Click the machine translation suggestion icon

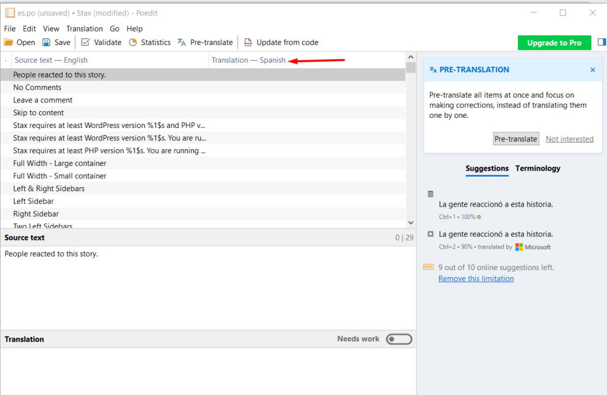click(x=430, y=234)
